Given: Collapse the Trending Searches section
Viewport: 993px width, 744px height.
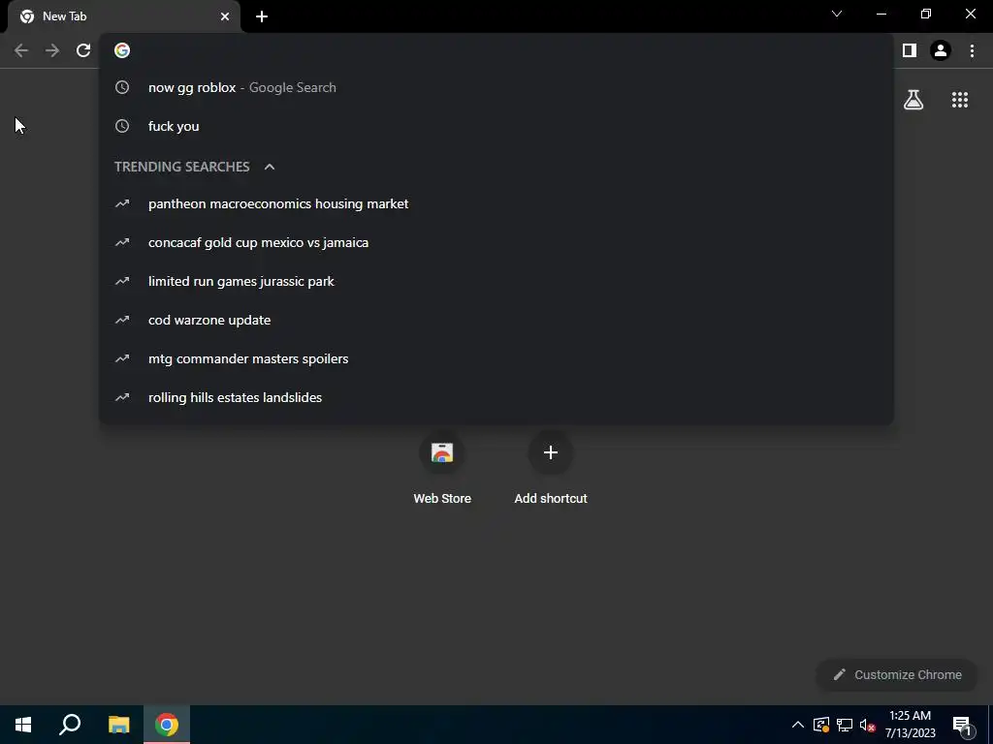Looking at the screenshot, I should pyautogui.click(x=270, y=167).
